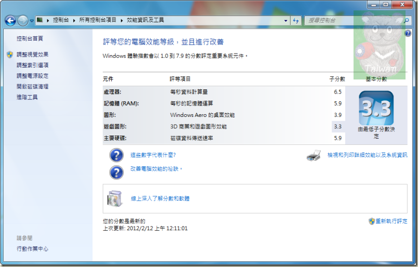Click the question icon beside 改善電腦效能的祕訣
This screenshot has width=418, height=267.
[x=116, y=172]
